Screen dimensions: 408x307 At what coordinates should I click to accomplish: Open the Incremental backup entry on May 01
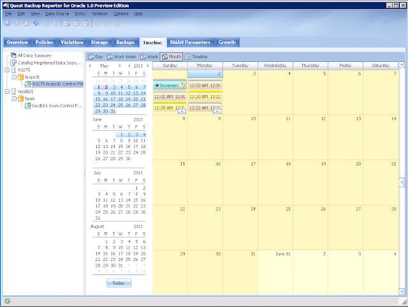click(170, 85)
